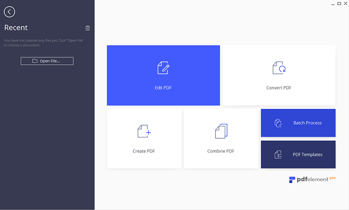Click the circled back arrow icon
Screen dimensions: 349x210
[x=9, y=12]
